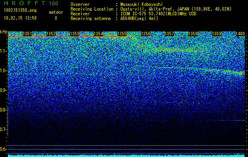Click the meteor count value 0
Viewport: 248px width, 157px height.
56,18
